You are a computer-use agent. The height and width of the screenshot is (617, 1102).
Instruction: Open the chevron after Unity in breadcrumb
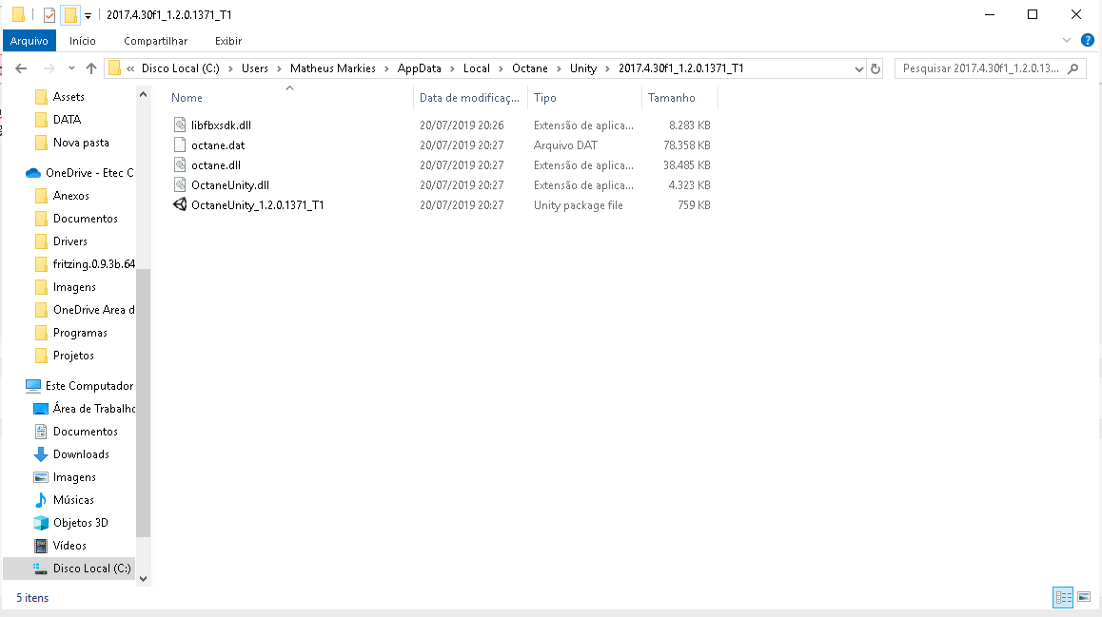click(x=607, y=68)
